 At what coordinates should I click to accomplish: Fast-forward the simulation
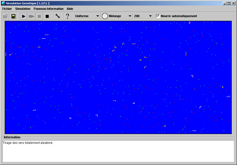(x=31, y=16)
